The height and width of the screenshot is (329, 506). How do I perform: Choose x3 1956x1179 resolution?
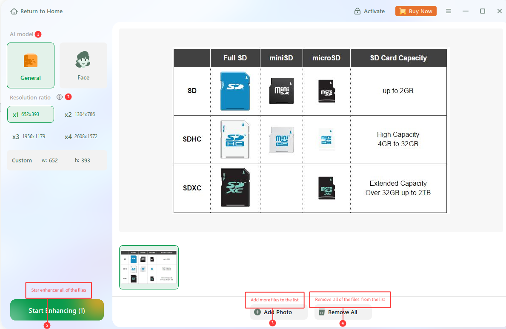click(29, 136)
